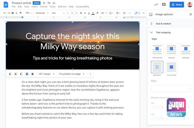Select the In front of text style
194x128 pixels.
coord(171,67)
